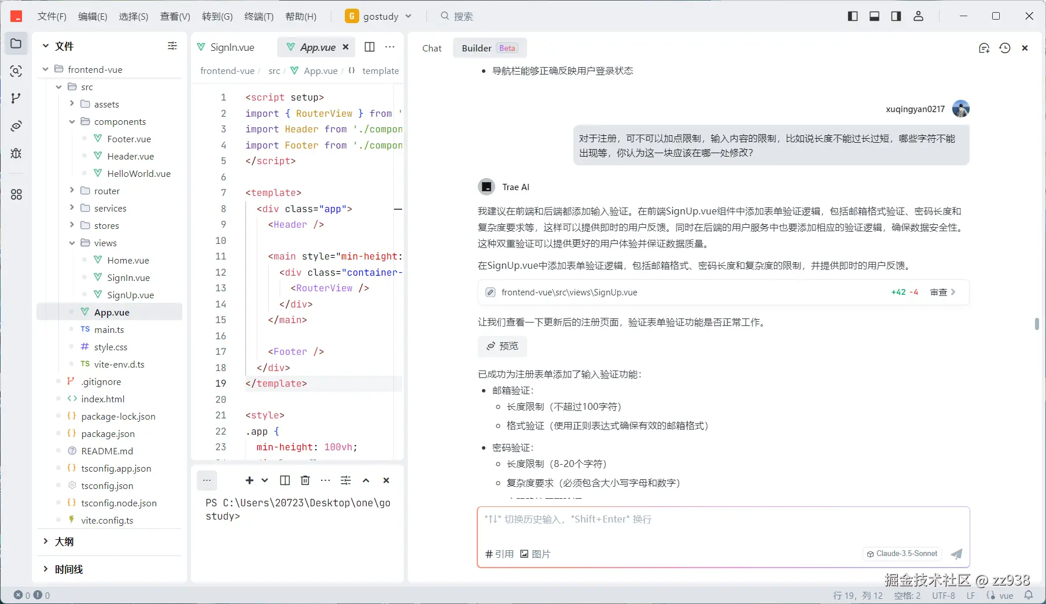The height and width of the screenshot is (604, 1046).
Task: Expand the 大纲 outline section
Action: pyautogui.click(x=46, y=542)
